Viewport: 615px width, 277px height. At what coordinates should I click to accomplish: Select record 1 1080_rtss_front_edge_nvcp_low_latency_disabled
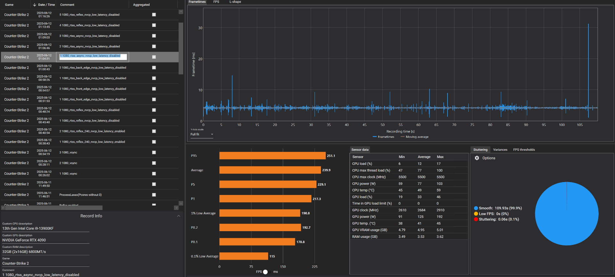pos(90,99)
